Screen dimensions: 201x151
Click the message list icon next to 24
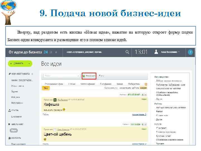click(x=51, y=52)
